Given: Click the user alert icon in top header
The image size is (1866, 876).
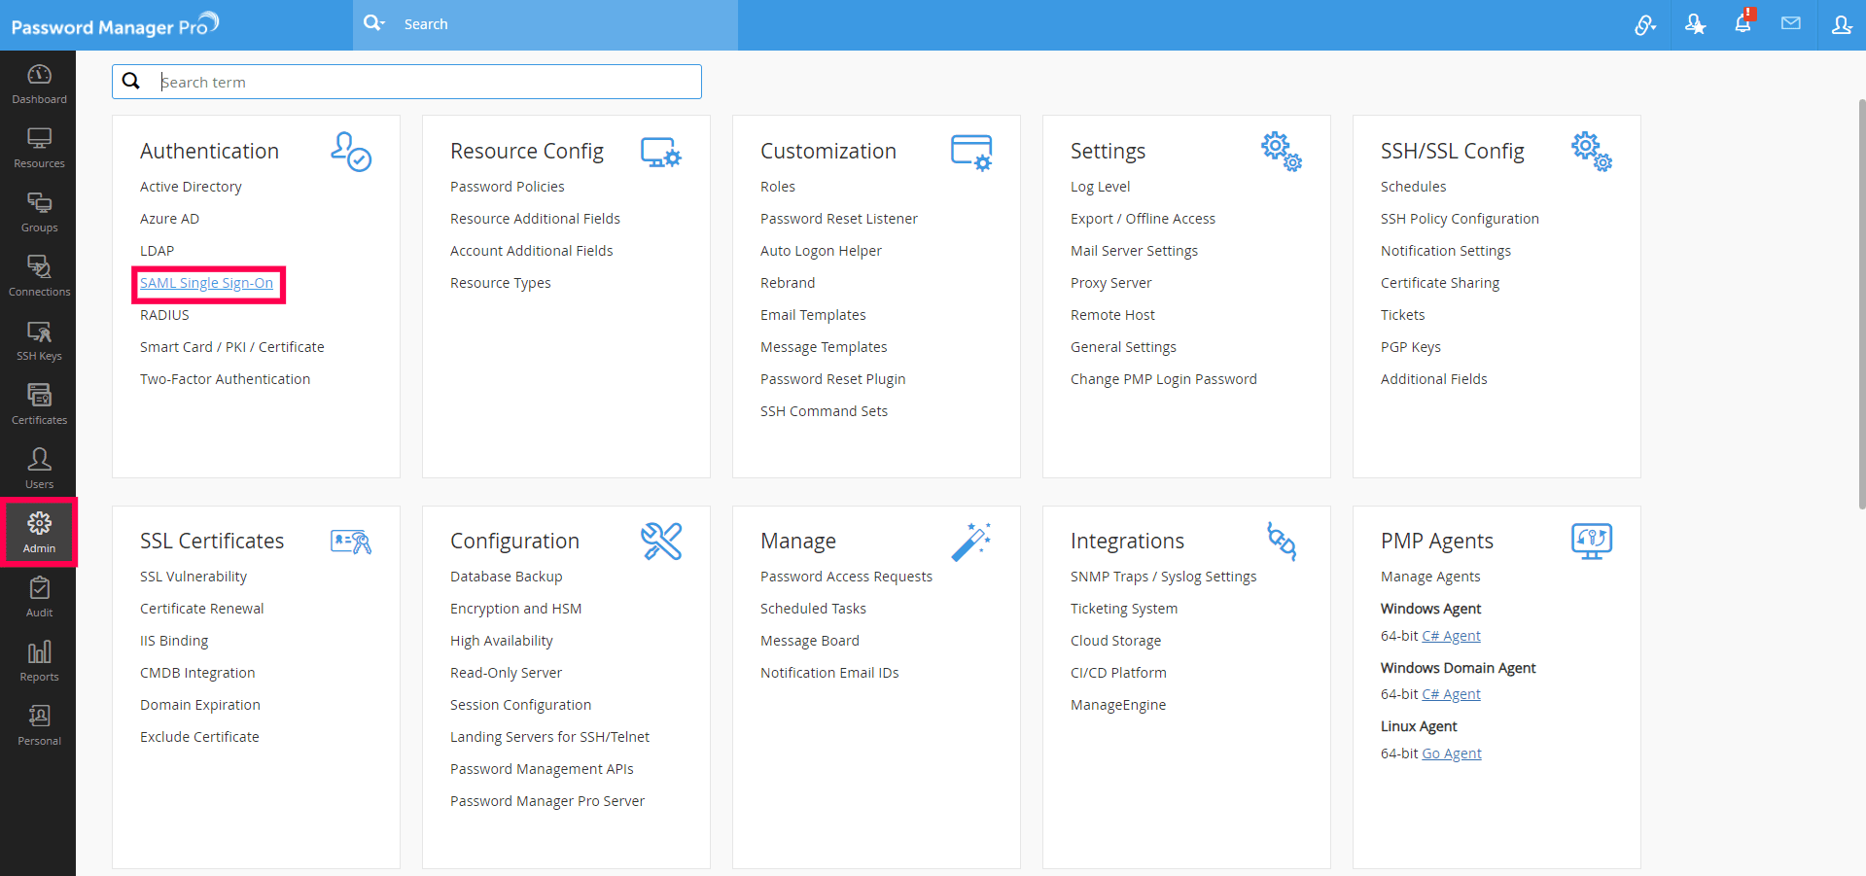Looking at the screenshot, I should point(1695,24).
